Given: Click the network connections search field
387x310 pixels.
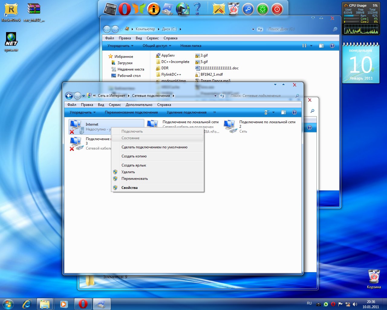Looking at the screenshot, I should (260, 96).
